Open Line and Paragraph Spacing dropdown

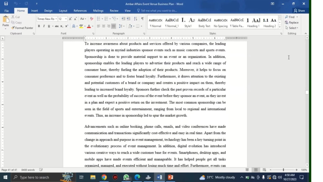tap(121, 26)
